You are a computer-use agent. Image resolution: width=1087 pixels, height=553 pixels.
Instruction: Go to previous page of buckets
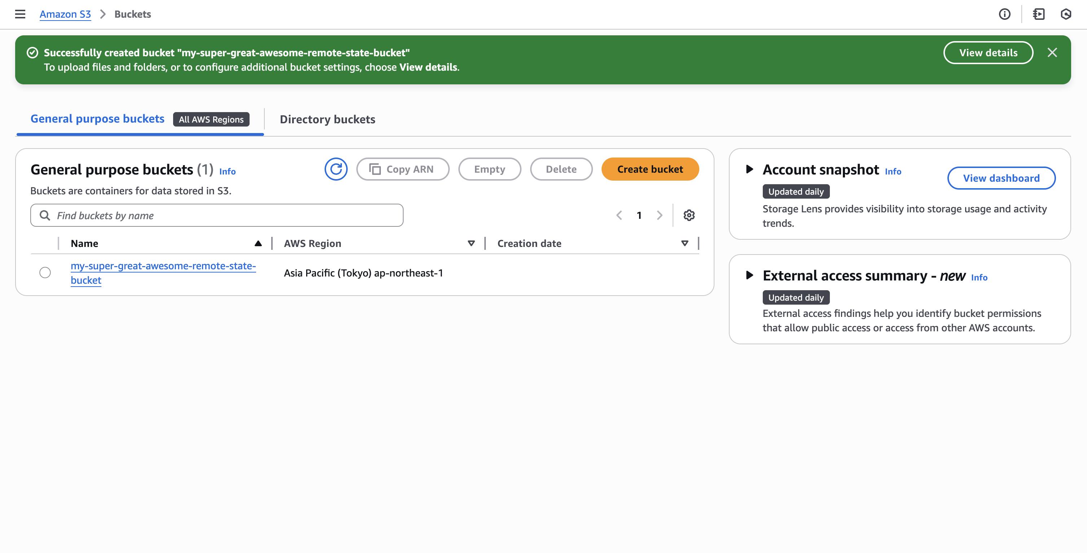tap(619, 215)
